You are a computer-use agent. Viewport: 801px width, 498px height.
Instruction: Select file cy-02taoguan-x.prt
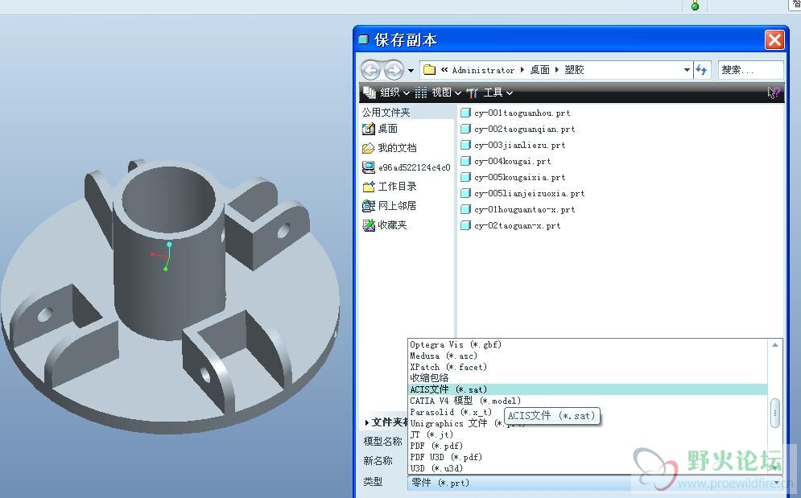coord(510,226)
